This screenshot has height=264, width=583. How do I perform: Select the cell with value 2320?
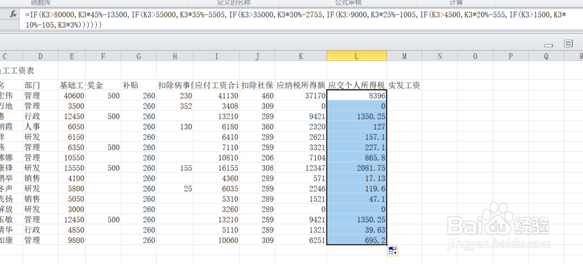tap(301, 127)
